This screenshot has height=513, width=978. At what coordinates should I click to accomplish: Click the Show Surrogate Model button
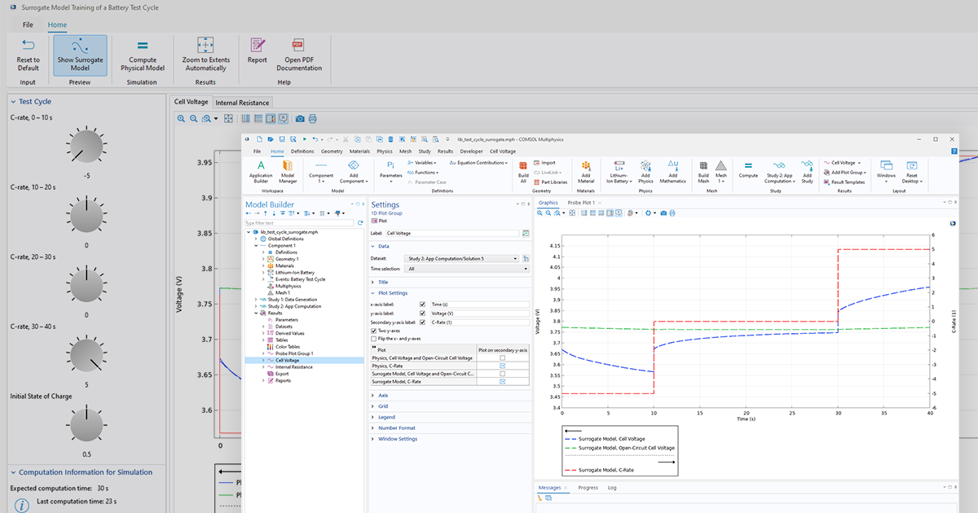click(x=79, y=55)
